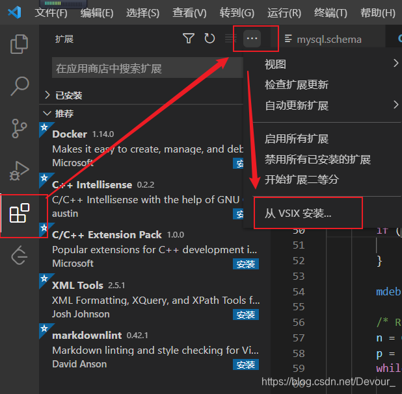Image resolution: width=402 pixels, height=394 pixels.
Task: Click publisher name austin
Action: tap(65, 214)
